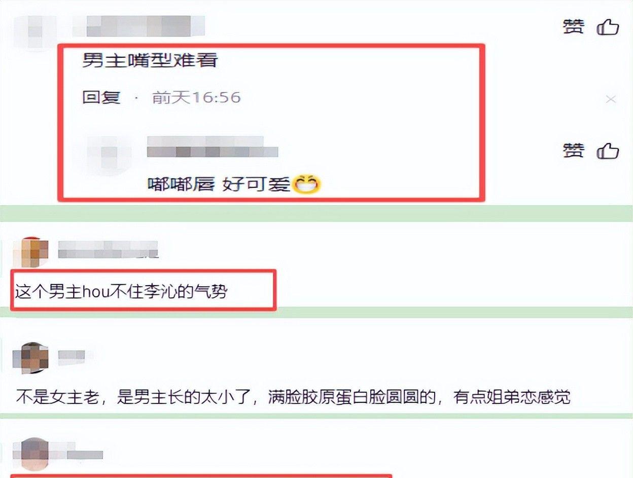Viewport: 633px width, 478px height.
Task: Select comment 这个男主hou不住李沁的气势
Action: pyautogui.click(x=120, y=292)
